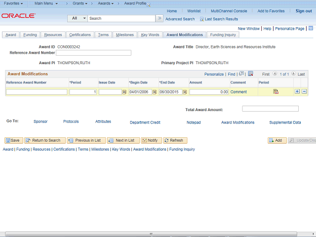Expand Awards breadcrumb menu
Viewport: 316px width, 237px height.
coord(106,3)
